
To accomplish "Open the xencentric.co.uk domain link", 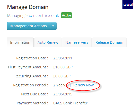I will click(44, 15).
